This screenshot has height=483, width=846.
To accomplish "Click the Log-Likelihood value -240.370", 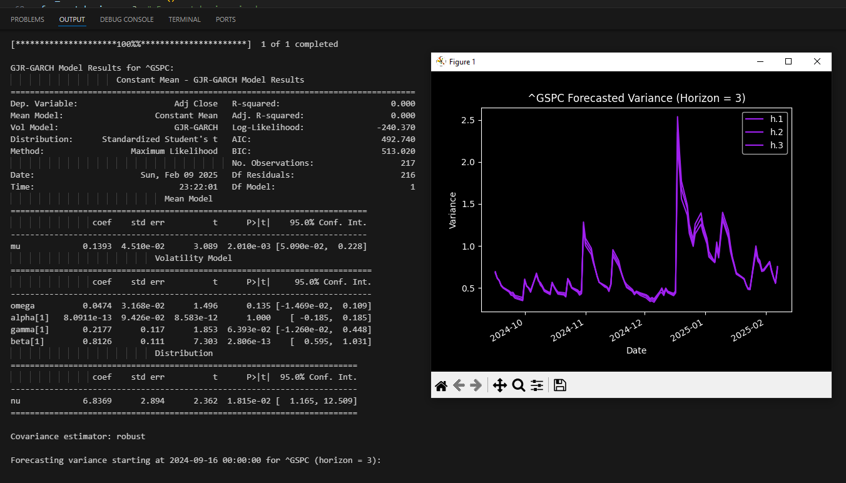I will 396,127.
